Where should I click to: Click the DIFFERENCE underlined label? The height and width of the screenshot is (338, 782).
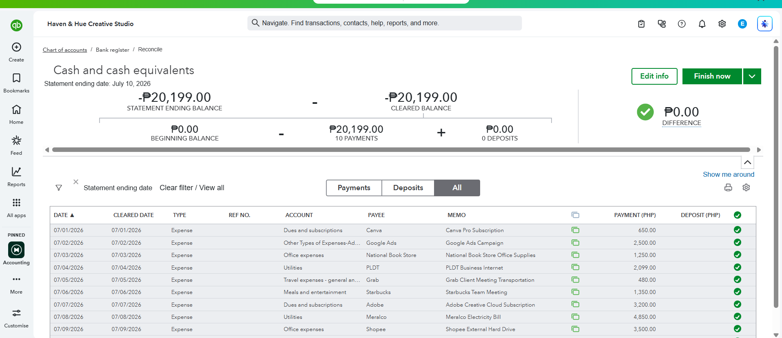point(682,123)
